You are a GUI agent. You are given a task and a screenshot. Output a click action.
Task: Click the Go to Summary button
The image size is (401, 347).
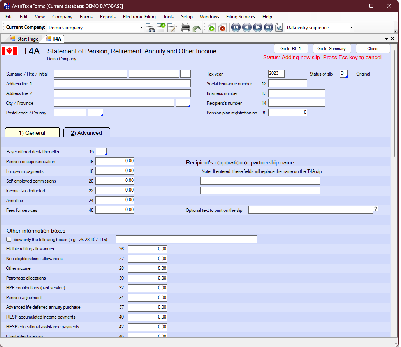point(332,49)
